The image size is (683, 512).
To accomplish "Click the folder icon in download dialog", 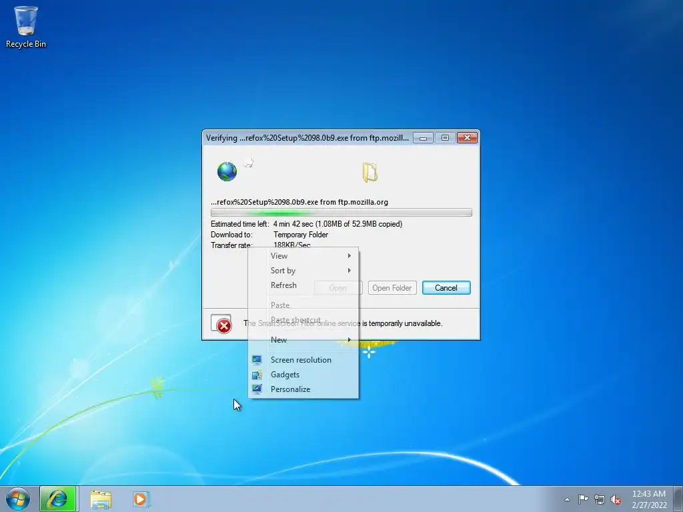I will tap(370, 173).
